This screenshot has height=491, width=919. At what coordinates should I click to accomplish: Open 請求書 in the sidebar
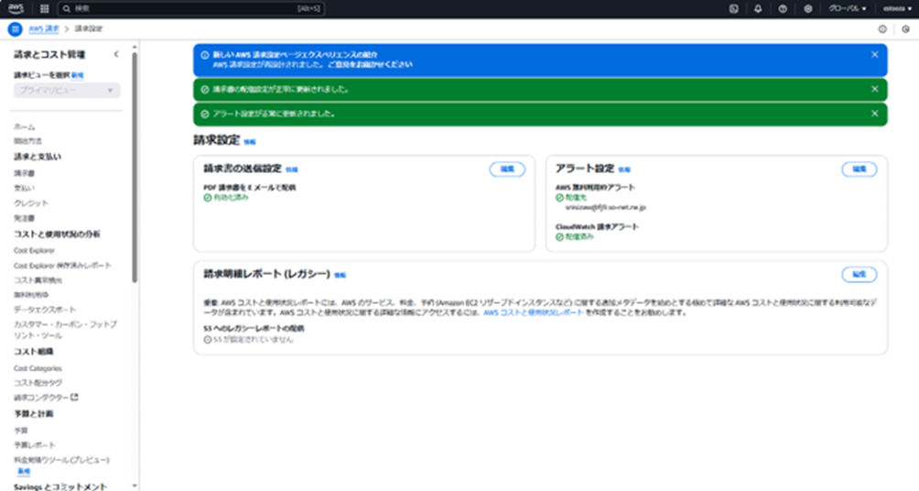tap(25, 174)
